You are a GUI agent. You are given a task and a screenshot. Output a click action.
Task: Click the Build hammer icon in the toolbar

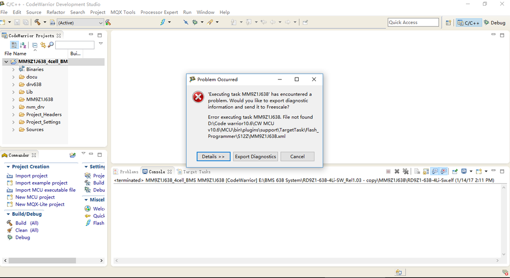coord(37,22)
